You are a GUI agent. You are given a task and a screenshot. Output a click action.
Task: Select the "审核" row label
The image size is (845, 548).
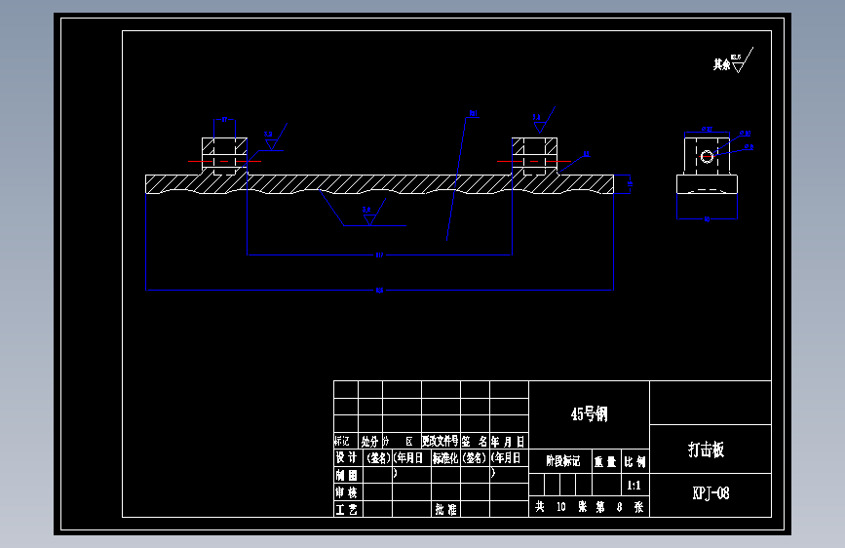(x=346, y=492)
